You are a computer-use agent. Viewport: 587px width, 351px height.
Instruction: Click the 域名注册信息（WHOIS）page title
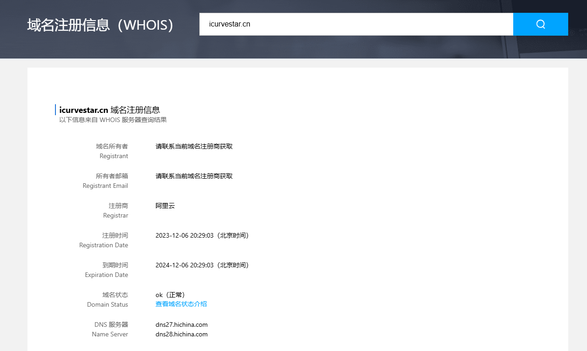[101, 25]
